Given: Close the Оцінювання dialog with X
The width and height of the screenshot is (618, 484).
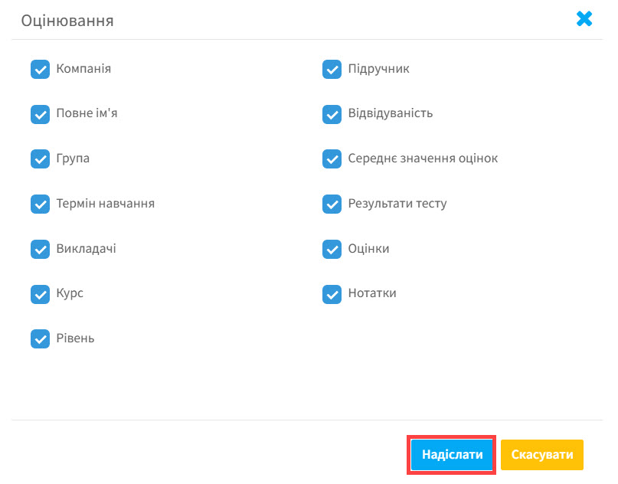Looking at the screenshot, I should tap(584, 19).
